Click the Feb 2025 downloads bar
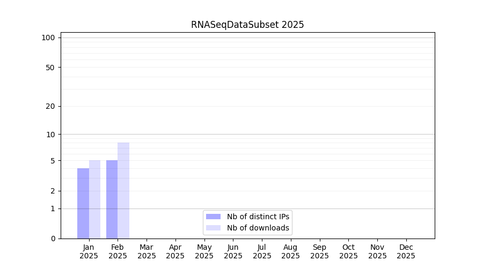Viewport: 483px width, 268px height. coord(123,190)
